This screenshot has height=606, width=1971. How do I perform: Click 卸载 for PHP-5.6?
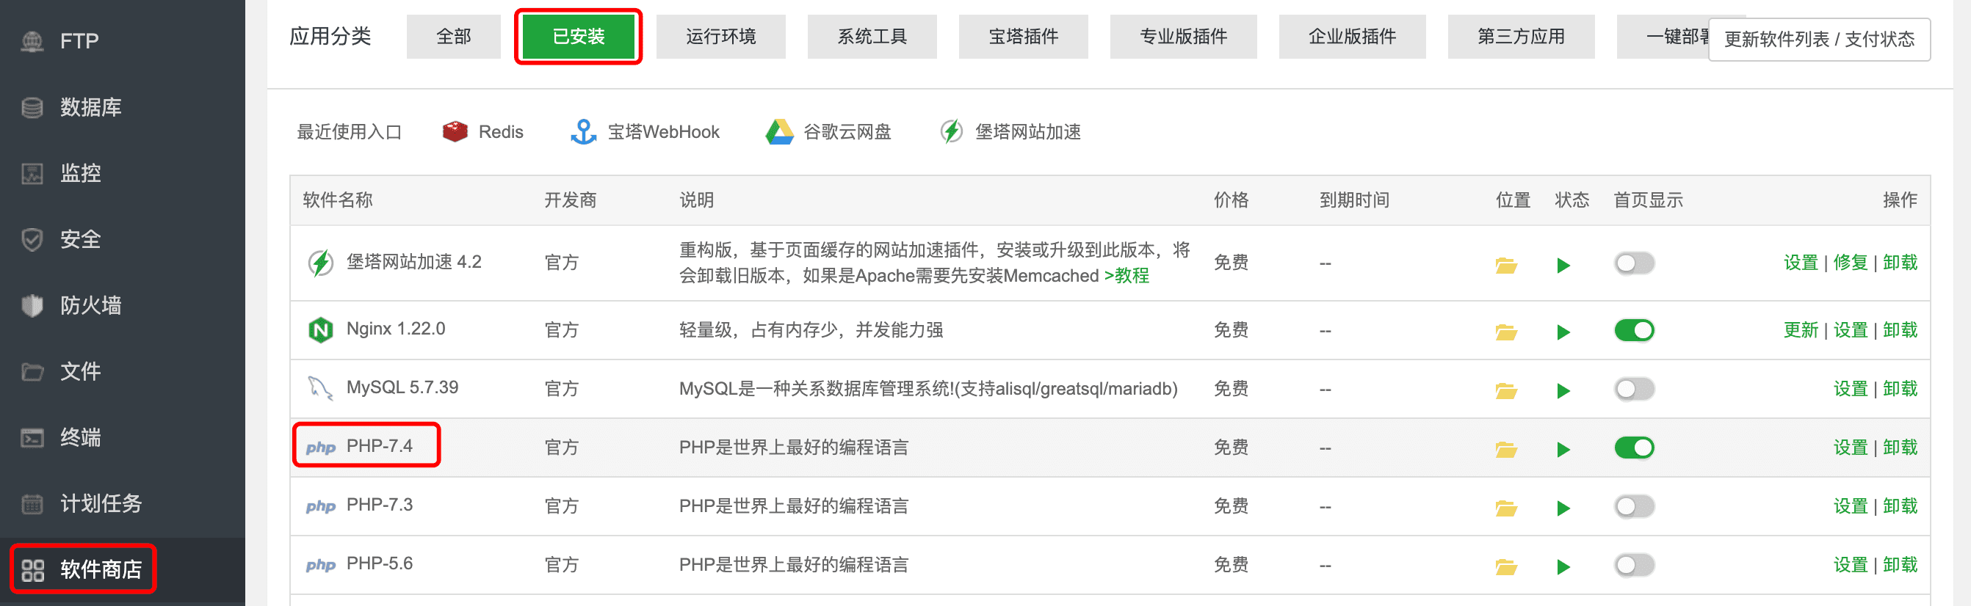[1900, 565]
